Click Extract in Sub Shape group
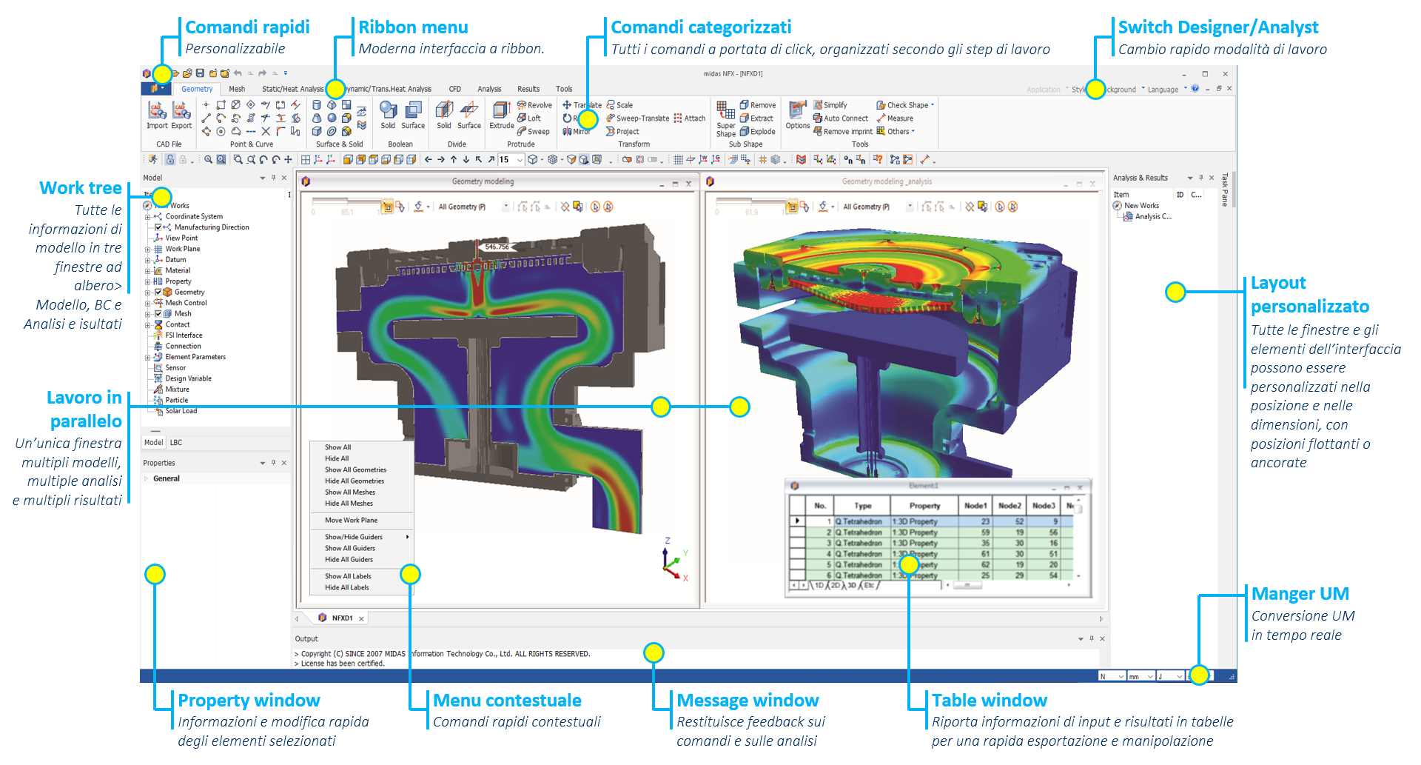 pyautogui.click(x=756, y=118)
